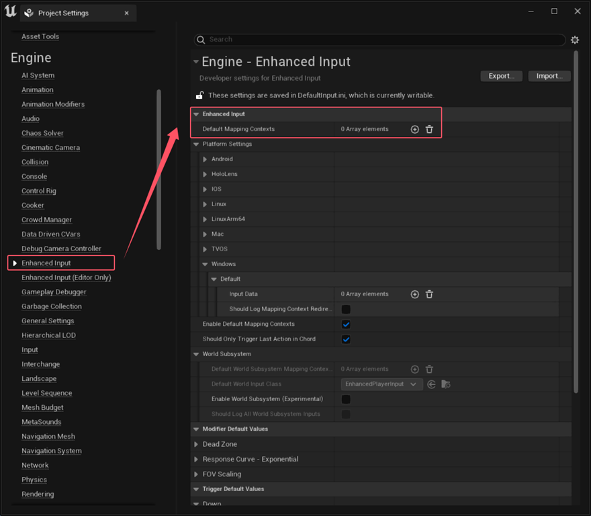Open the Asset Tools settings link
Image resolution: width=591 pixels, height=516 pixels.
[x=40, y=36]
